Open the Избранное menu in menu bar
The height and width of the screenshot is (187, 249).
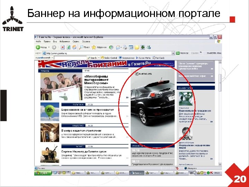coord(65,42)
